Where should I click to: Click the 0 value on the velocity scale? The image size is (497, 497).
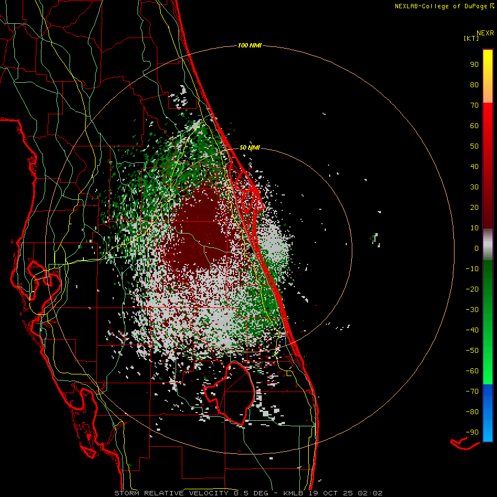[x=477, y=248]
